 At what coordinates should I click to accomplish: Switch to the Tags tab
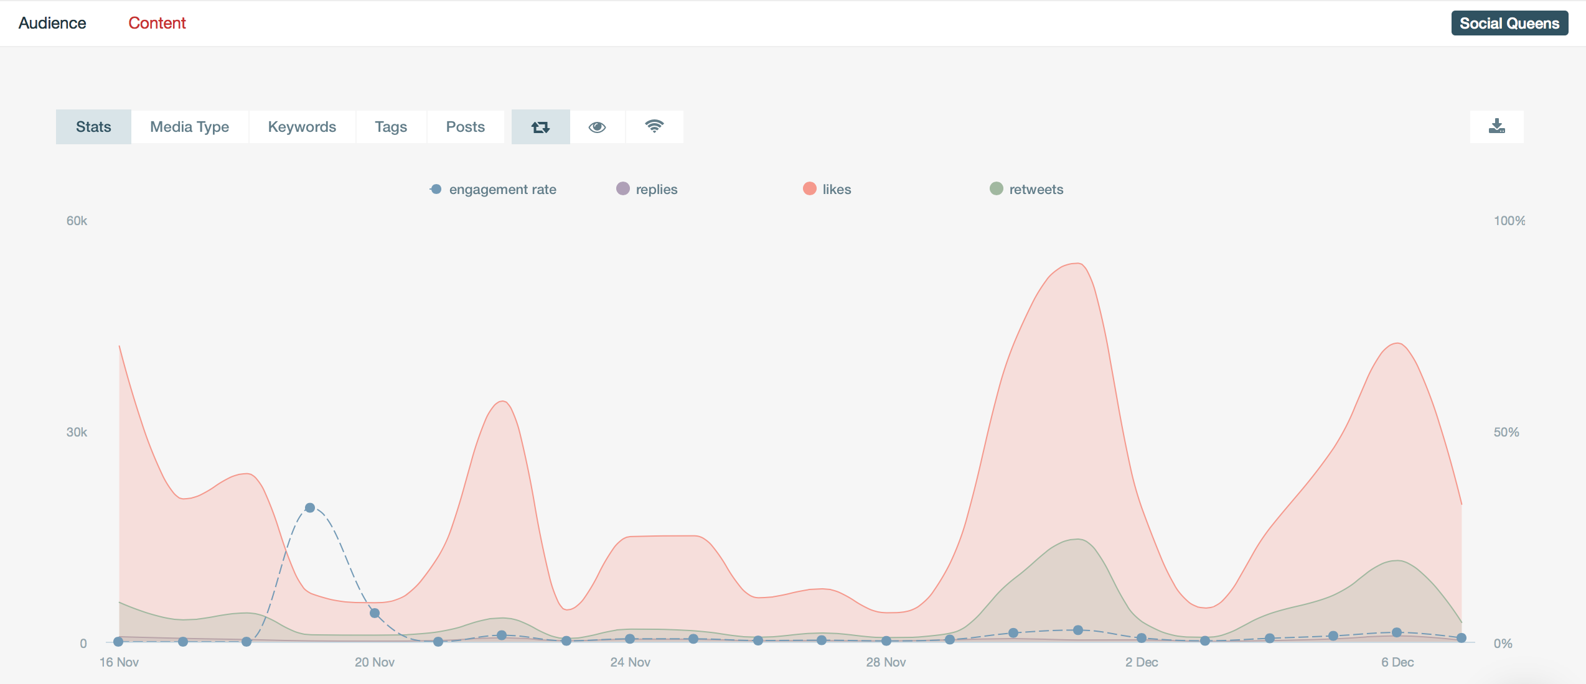pyautogui.click(x=391, y=127)
